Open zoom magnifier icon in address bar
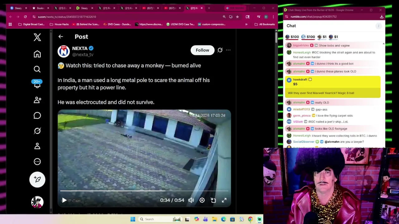 tap(224, 17)
